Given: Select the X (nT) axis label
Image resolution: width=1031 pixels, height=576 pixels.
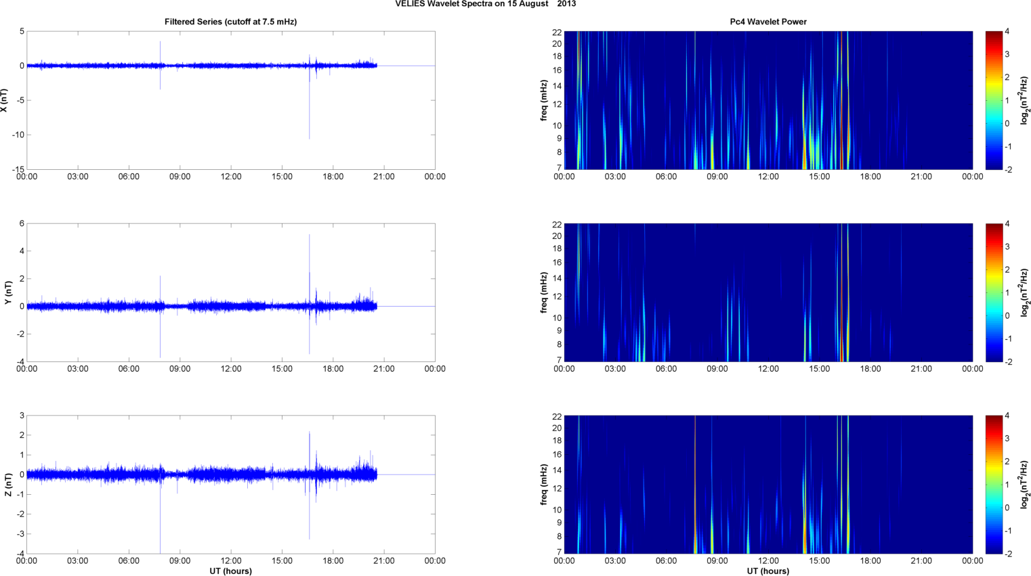Looking at the screenshot, I should click(x=4, y=100).
